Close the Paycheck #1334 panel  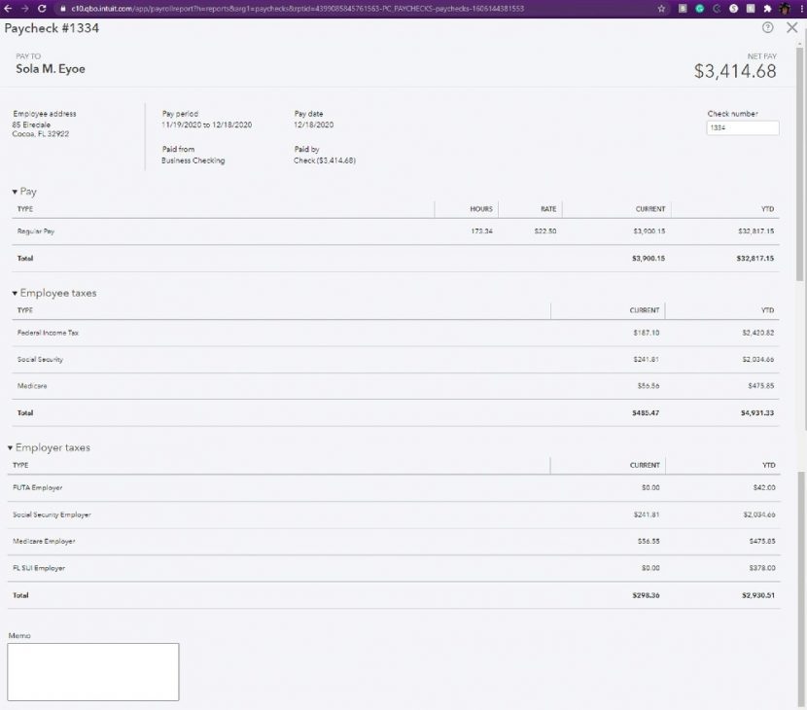click(x=791, y=28)
